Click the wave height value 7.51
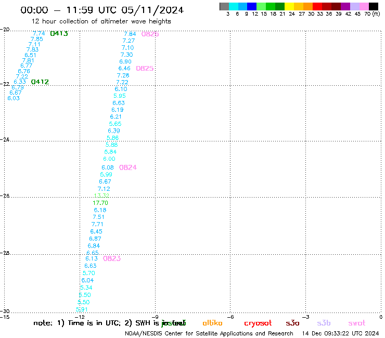 [98, 217]
